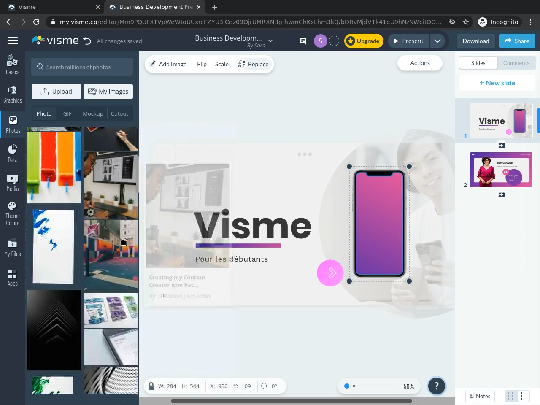Open the Basics sidebar panel
This screenshot has width=540, height=405.
pos(13,65)
